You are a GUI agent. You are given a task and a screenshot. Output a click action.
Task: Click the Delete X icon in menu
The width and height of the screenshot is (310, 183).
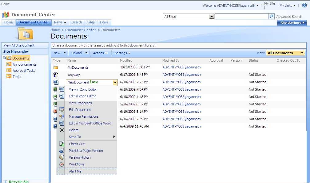(x=62, y=130)
